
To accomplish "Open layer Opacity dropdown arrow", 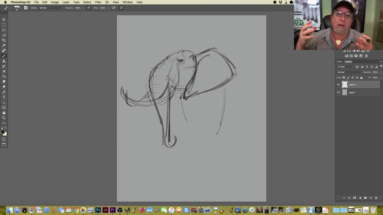I will coord(381,72).
